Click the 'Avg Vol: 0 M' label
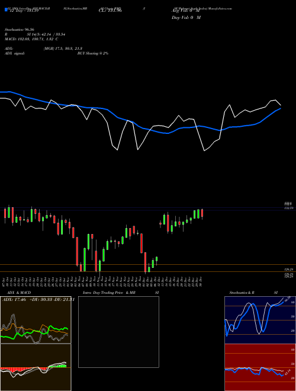The height and width of the screenshot is (391, 296). [x=186, y=11]
